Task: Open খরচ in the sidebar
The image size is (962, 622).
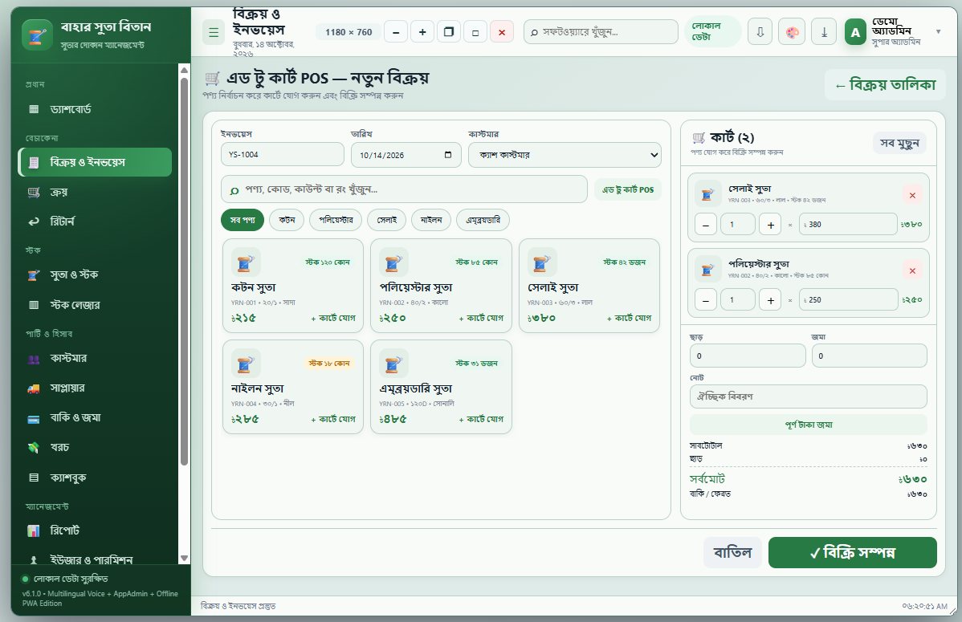Action: (95, 447)
